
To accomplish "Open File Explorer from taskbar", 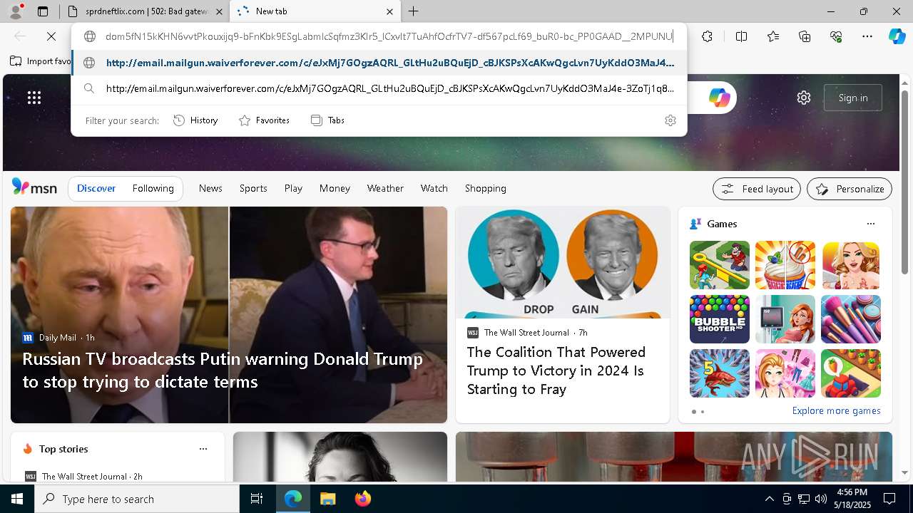I will 327,499.
